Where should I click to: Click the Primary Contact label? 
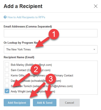click(64, 75)
